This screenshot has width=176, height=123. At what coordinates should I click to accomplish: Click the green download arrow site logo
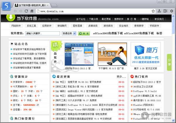(x=11, y=18)
